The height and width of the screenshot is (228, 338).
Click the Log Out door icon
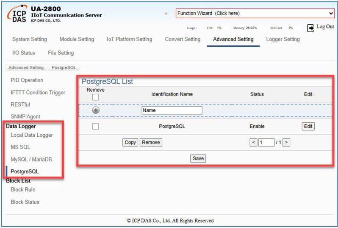310,28
